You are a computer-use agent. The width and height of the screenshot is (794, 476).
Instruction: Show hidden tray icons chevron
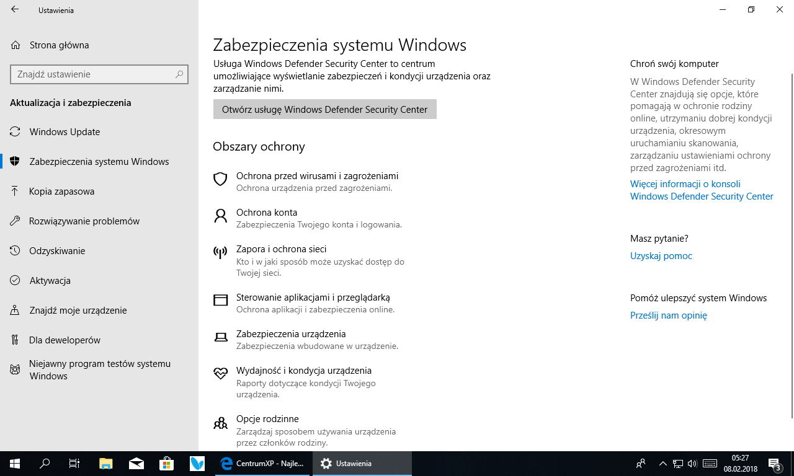click(x=663, y=464)
